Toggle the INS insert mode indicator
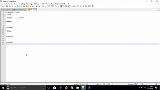The width and height of the screenshot is (160, 90). tap(155, 84)
